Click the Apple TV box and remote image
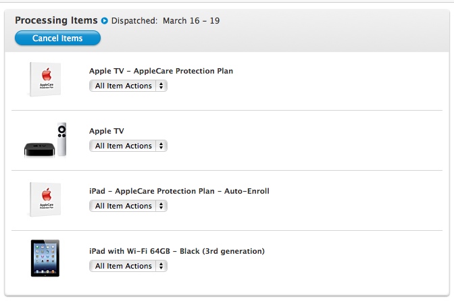Screen dimensions: 454x301 [x=45, y=140]
